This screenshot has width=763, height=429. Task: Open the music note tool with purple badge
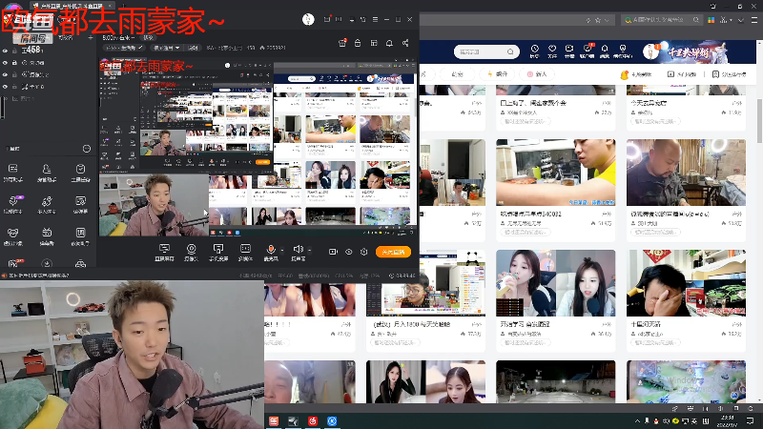(13, 201)
